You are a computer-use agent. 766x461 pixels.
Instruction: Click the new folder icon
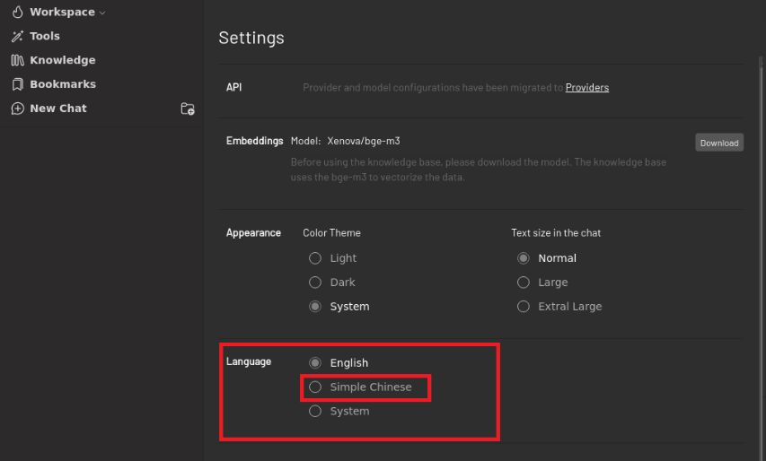click(x=188, y=109)
